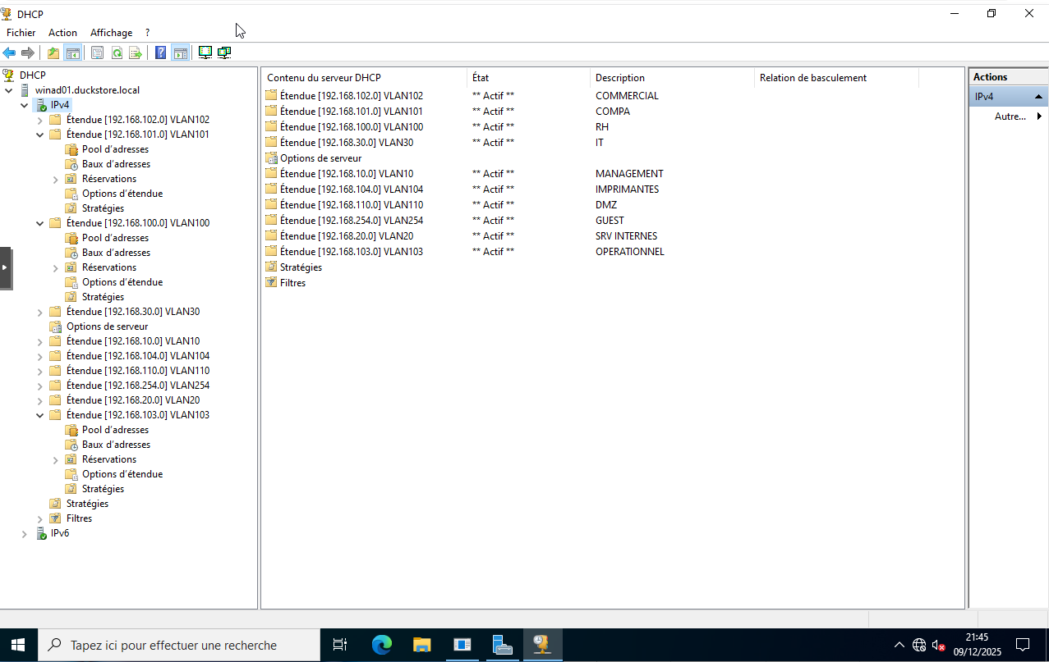Open the Affichage menu

(110, 32)
